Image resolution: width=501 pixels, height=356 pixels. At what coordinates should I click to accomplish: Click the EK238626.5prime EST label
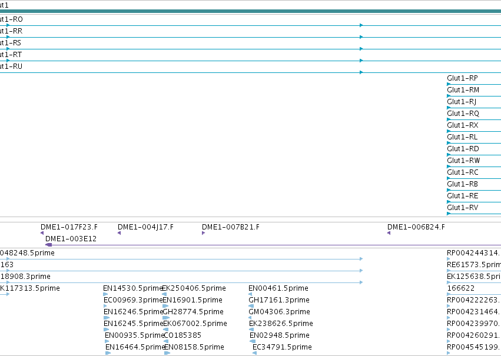click(x=281, y=324)
